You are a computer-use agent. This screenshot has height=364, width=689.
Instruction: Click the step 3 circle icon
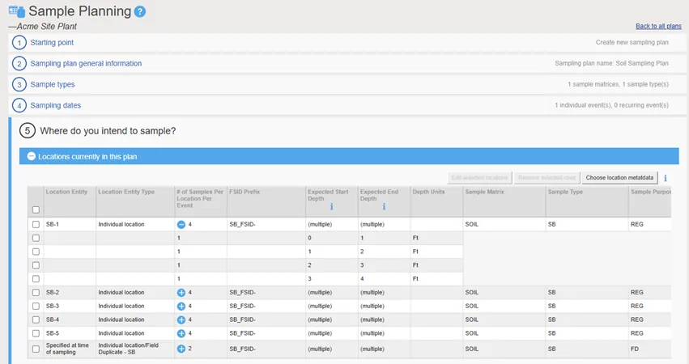[19, 84]
